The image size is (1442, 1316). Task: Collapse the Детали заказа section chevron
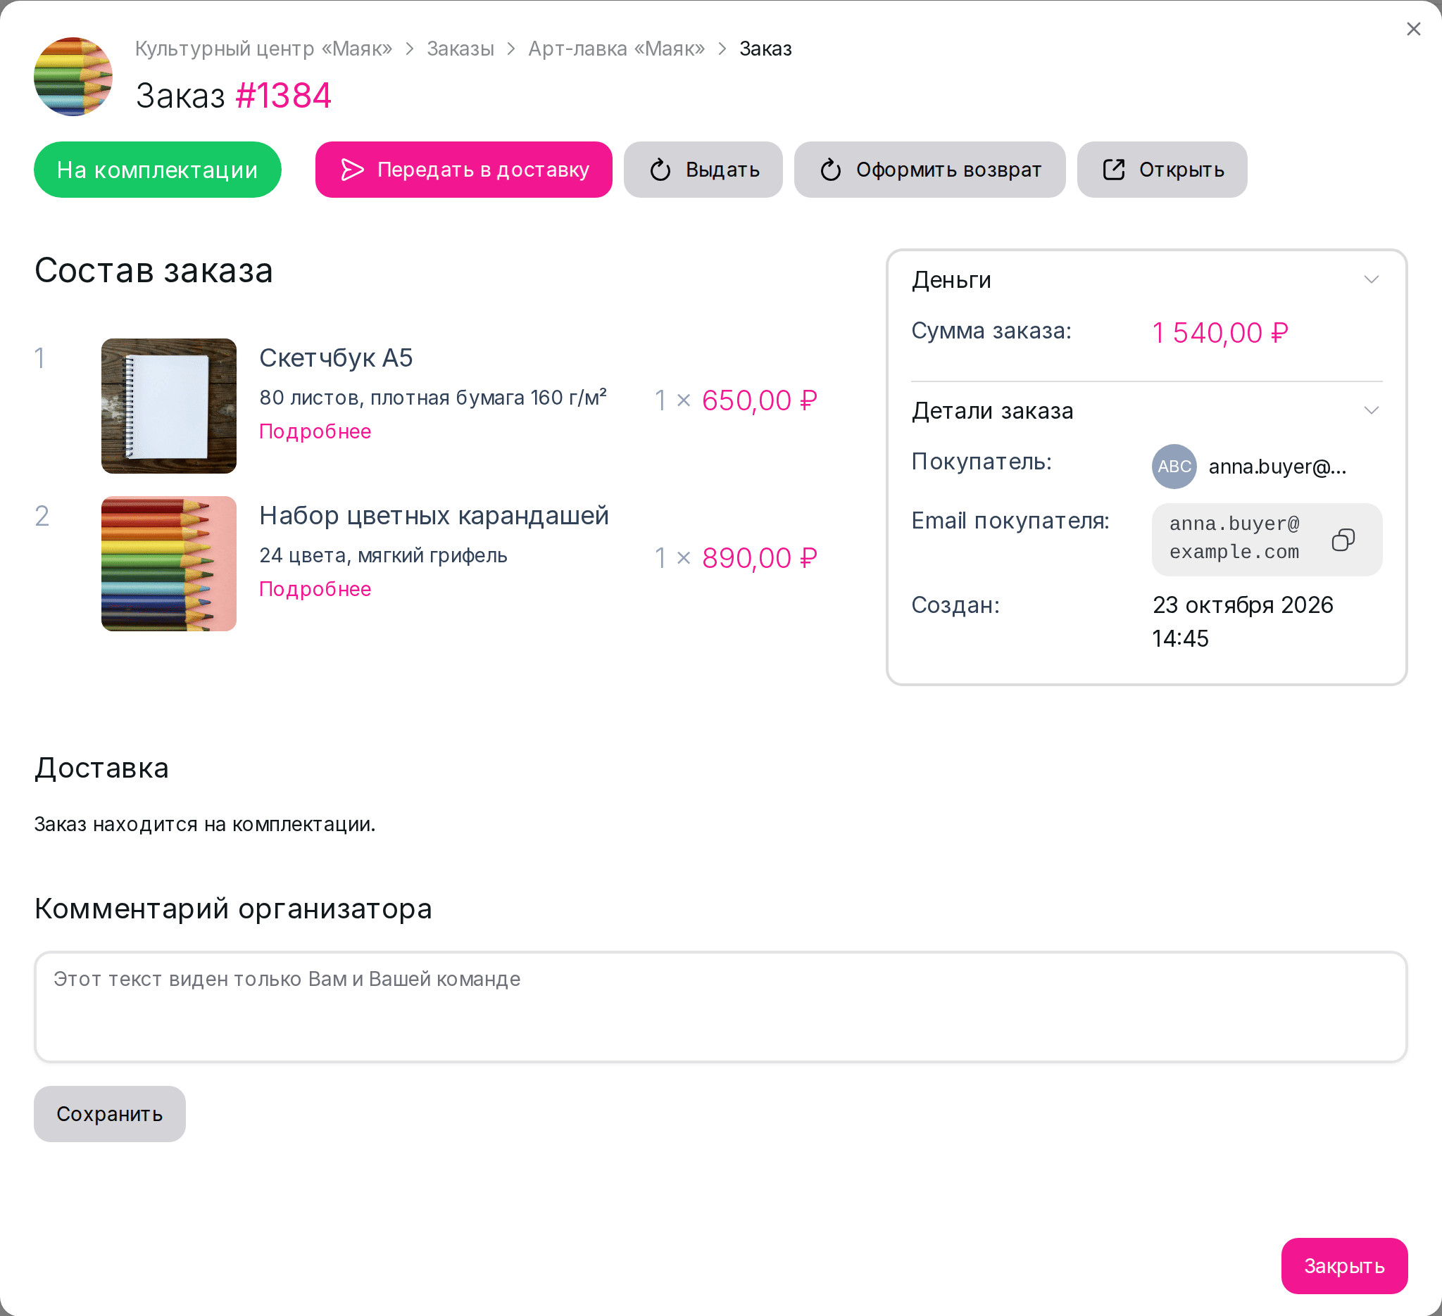[x=1370, y=410]
